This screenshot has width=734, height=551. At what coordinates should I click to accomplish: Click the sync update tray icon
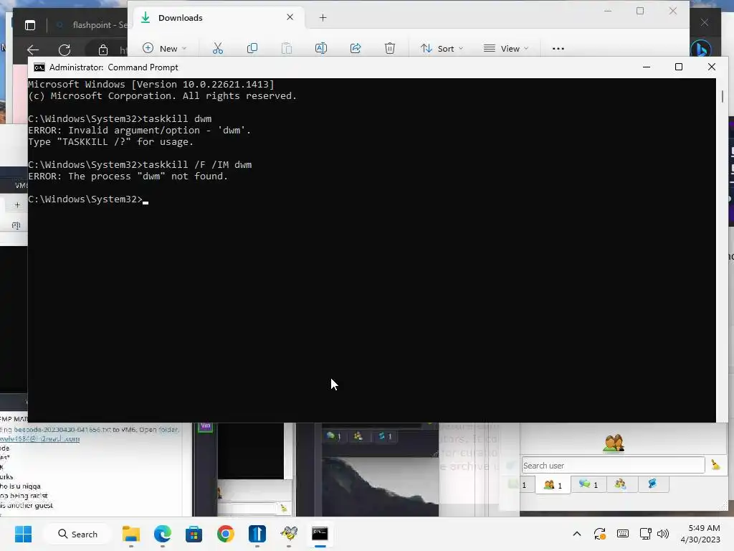600,534
